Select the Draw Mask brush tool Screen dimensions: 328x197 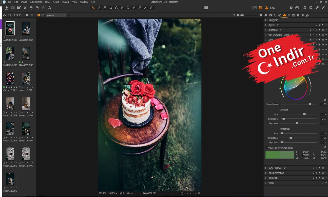pos(134,8)
